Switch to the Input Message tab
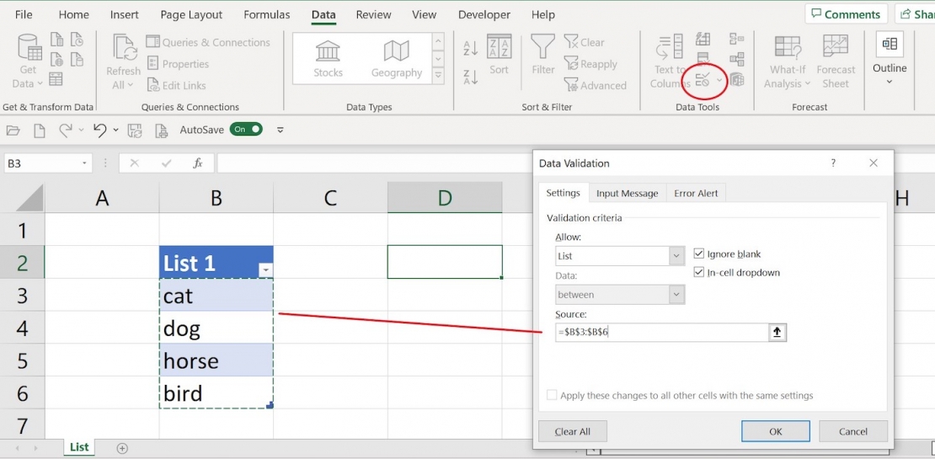935x459 pixels. (x=627, y=194)
